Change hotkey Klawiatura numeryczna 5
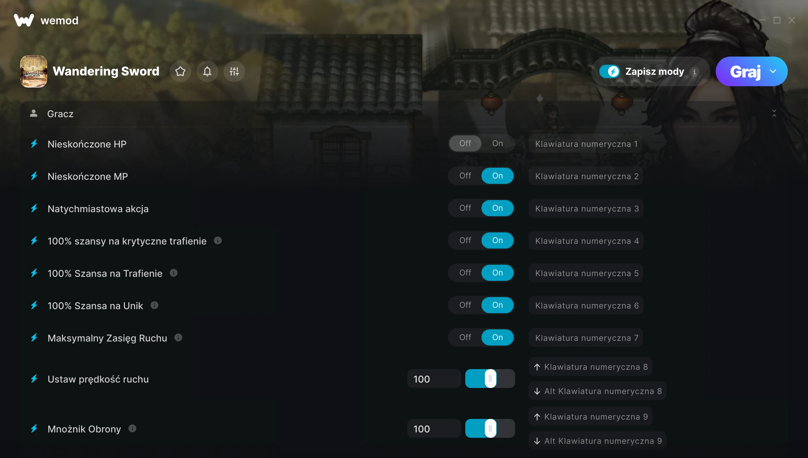Image resolution: width=808 pixels, height=458 pixels. point(586,273)
